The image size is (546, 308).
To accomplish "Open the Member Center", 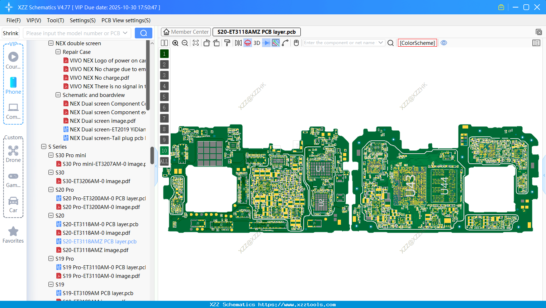I will coord(185,32).
